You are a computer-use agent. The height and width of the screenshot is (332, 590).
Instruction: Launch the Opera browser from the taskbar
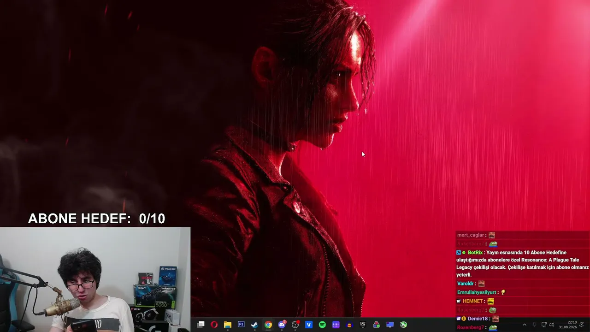214,325
